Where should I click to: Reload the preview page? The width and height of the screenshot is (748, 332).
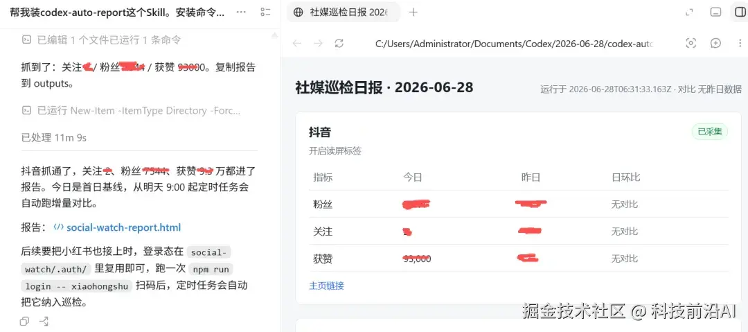(339, 44)
